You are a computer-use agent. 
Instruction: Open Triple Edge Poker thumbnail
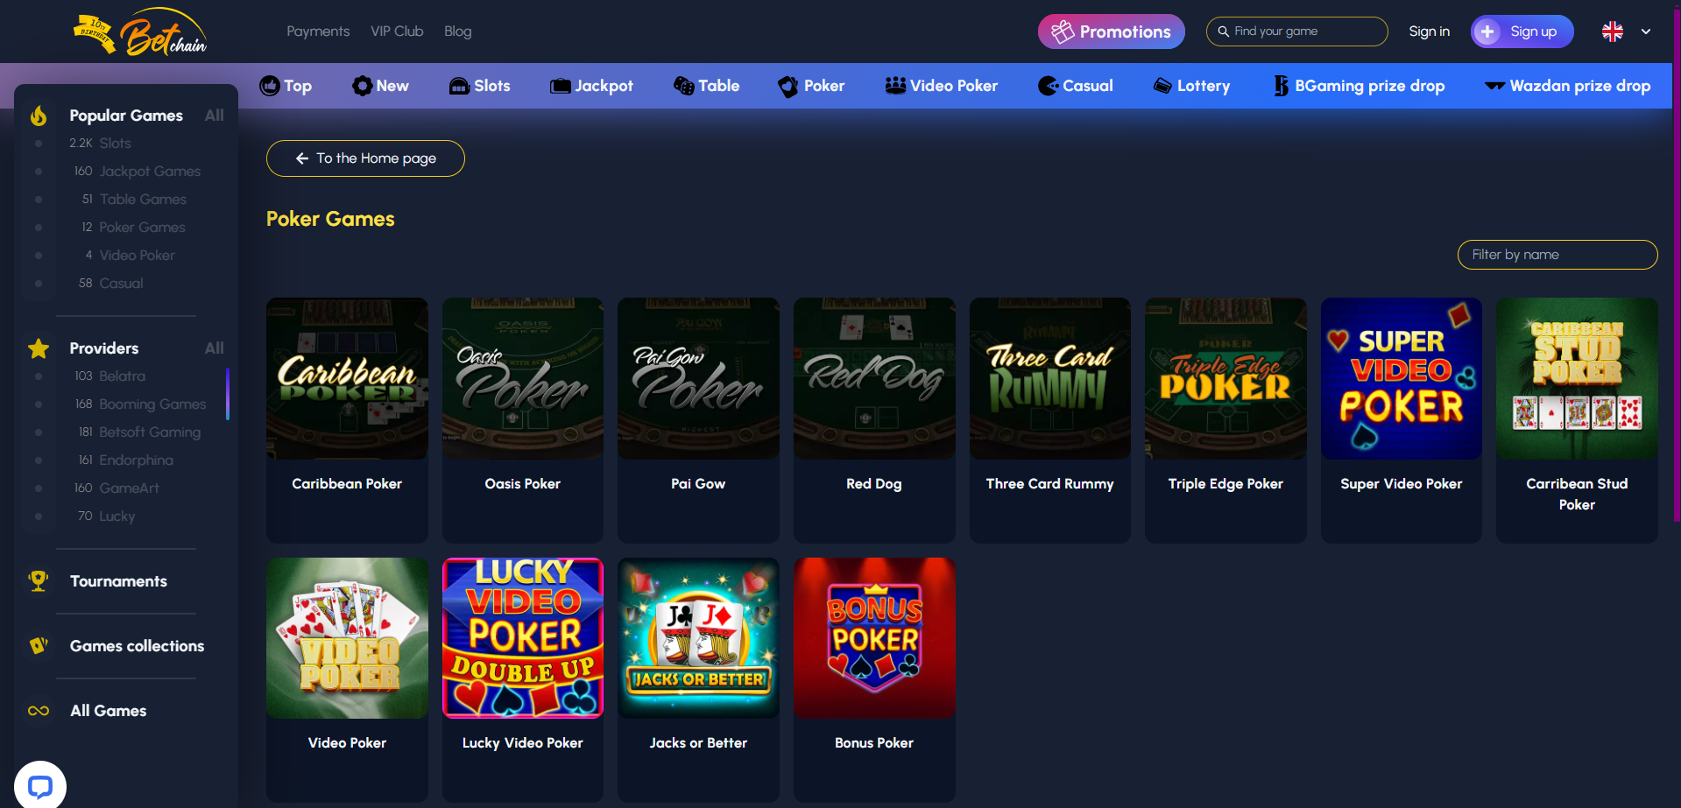coord(1225,378)
